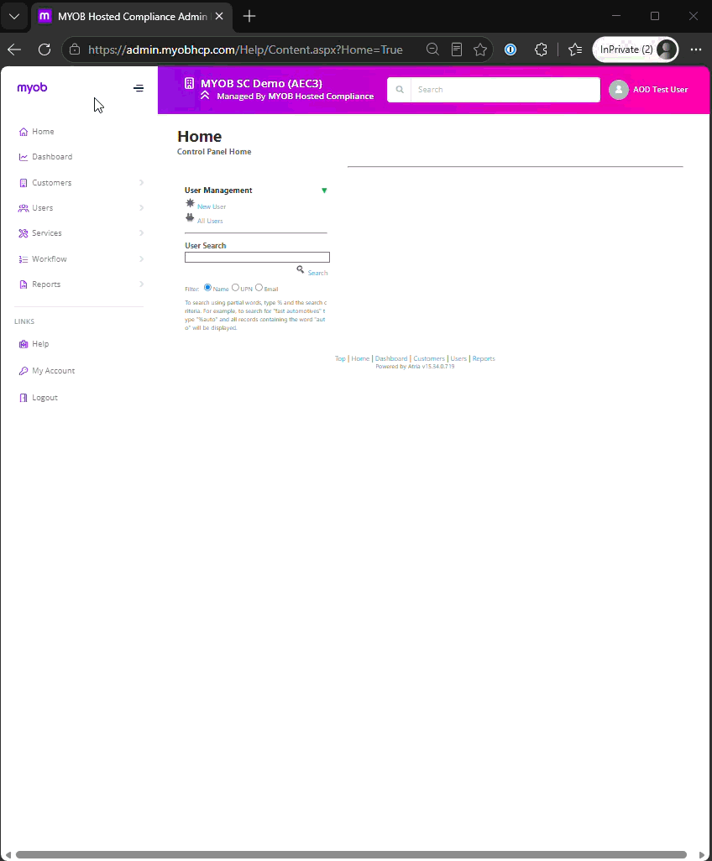Screen dimensions: 712x861
Task: Click the Users people icon in sidebar
Action: coord(23,208)
